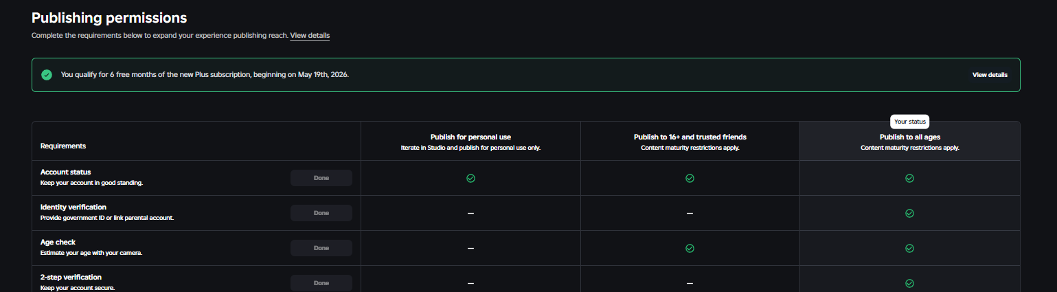
Task: Click Account status checkmark under all ages
Action: pos(909,178)
